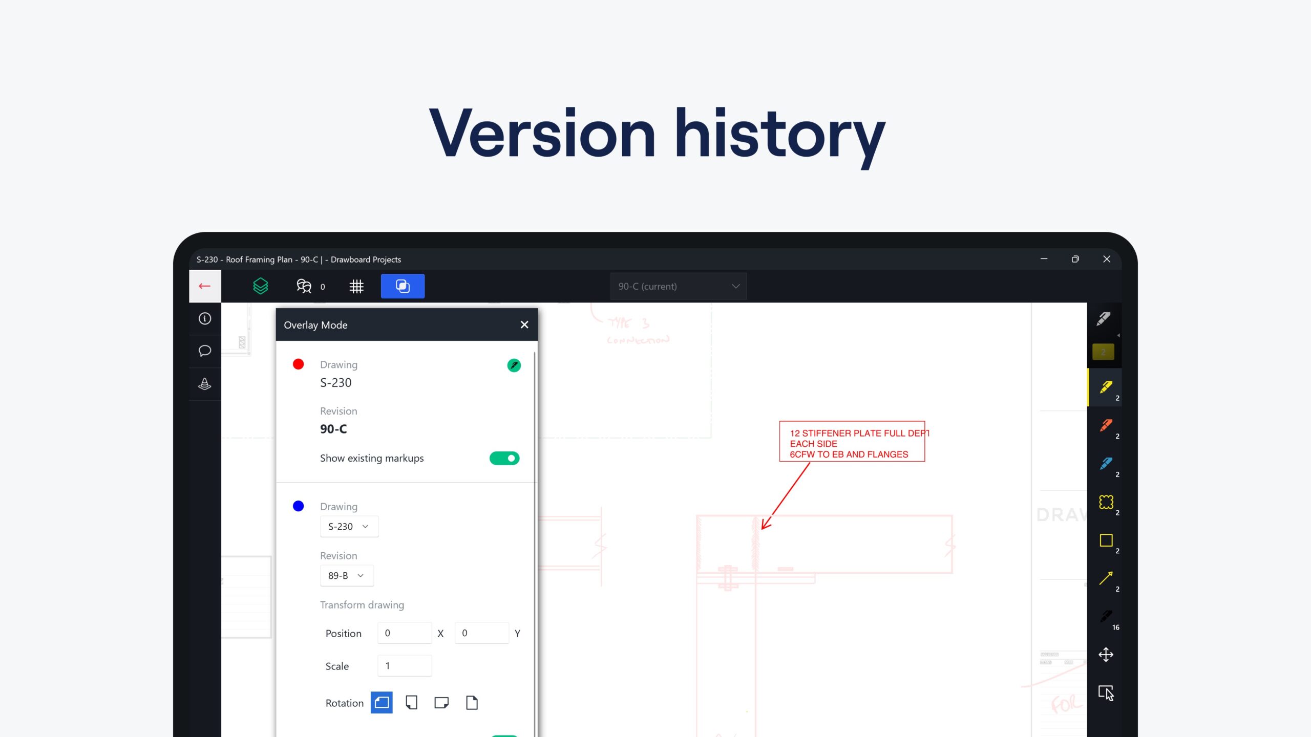The image size is (1311, 737).
Task: Open the comments chat bubbles icon
Action: 304,286
